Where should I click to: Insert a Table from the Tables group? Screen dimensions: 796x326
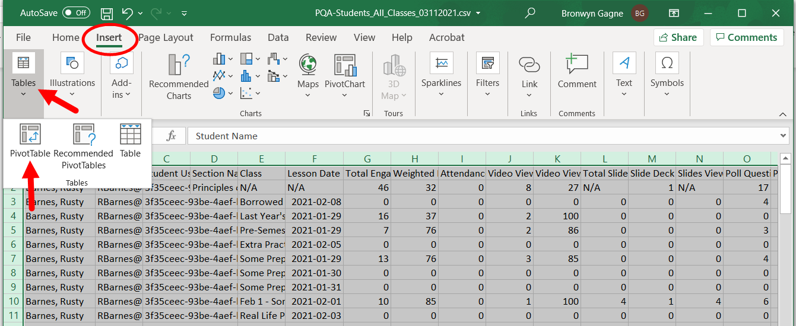pyautogui.click(x=130, y=135)
